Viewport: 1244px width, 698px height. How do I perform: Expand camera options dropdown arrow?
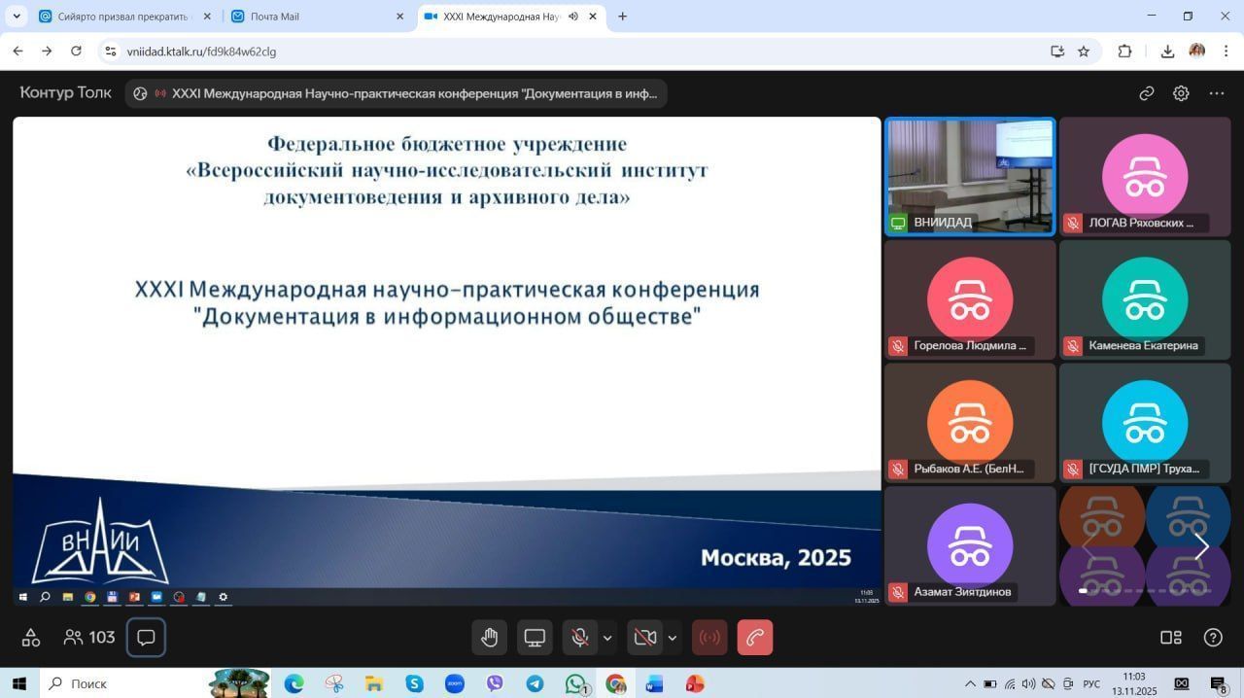[x=673, y=638]
